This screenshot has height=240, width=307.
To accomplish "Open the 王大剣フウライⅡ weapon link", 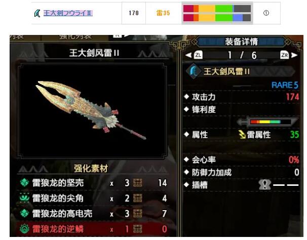I will pos(68,13).
